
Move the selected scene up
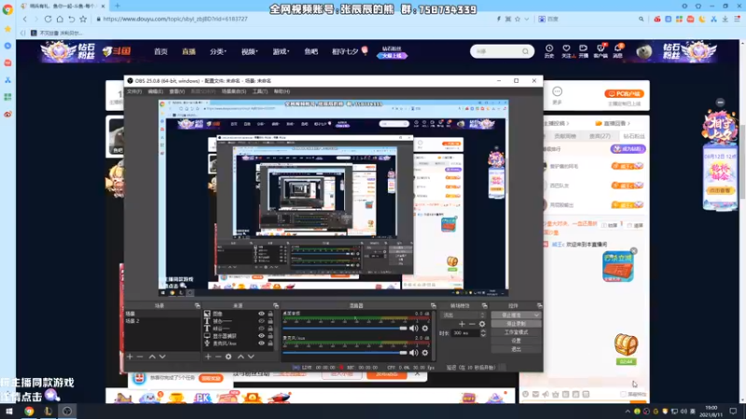click(x=152, y=357)
